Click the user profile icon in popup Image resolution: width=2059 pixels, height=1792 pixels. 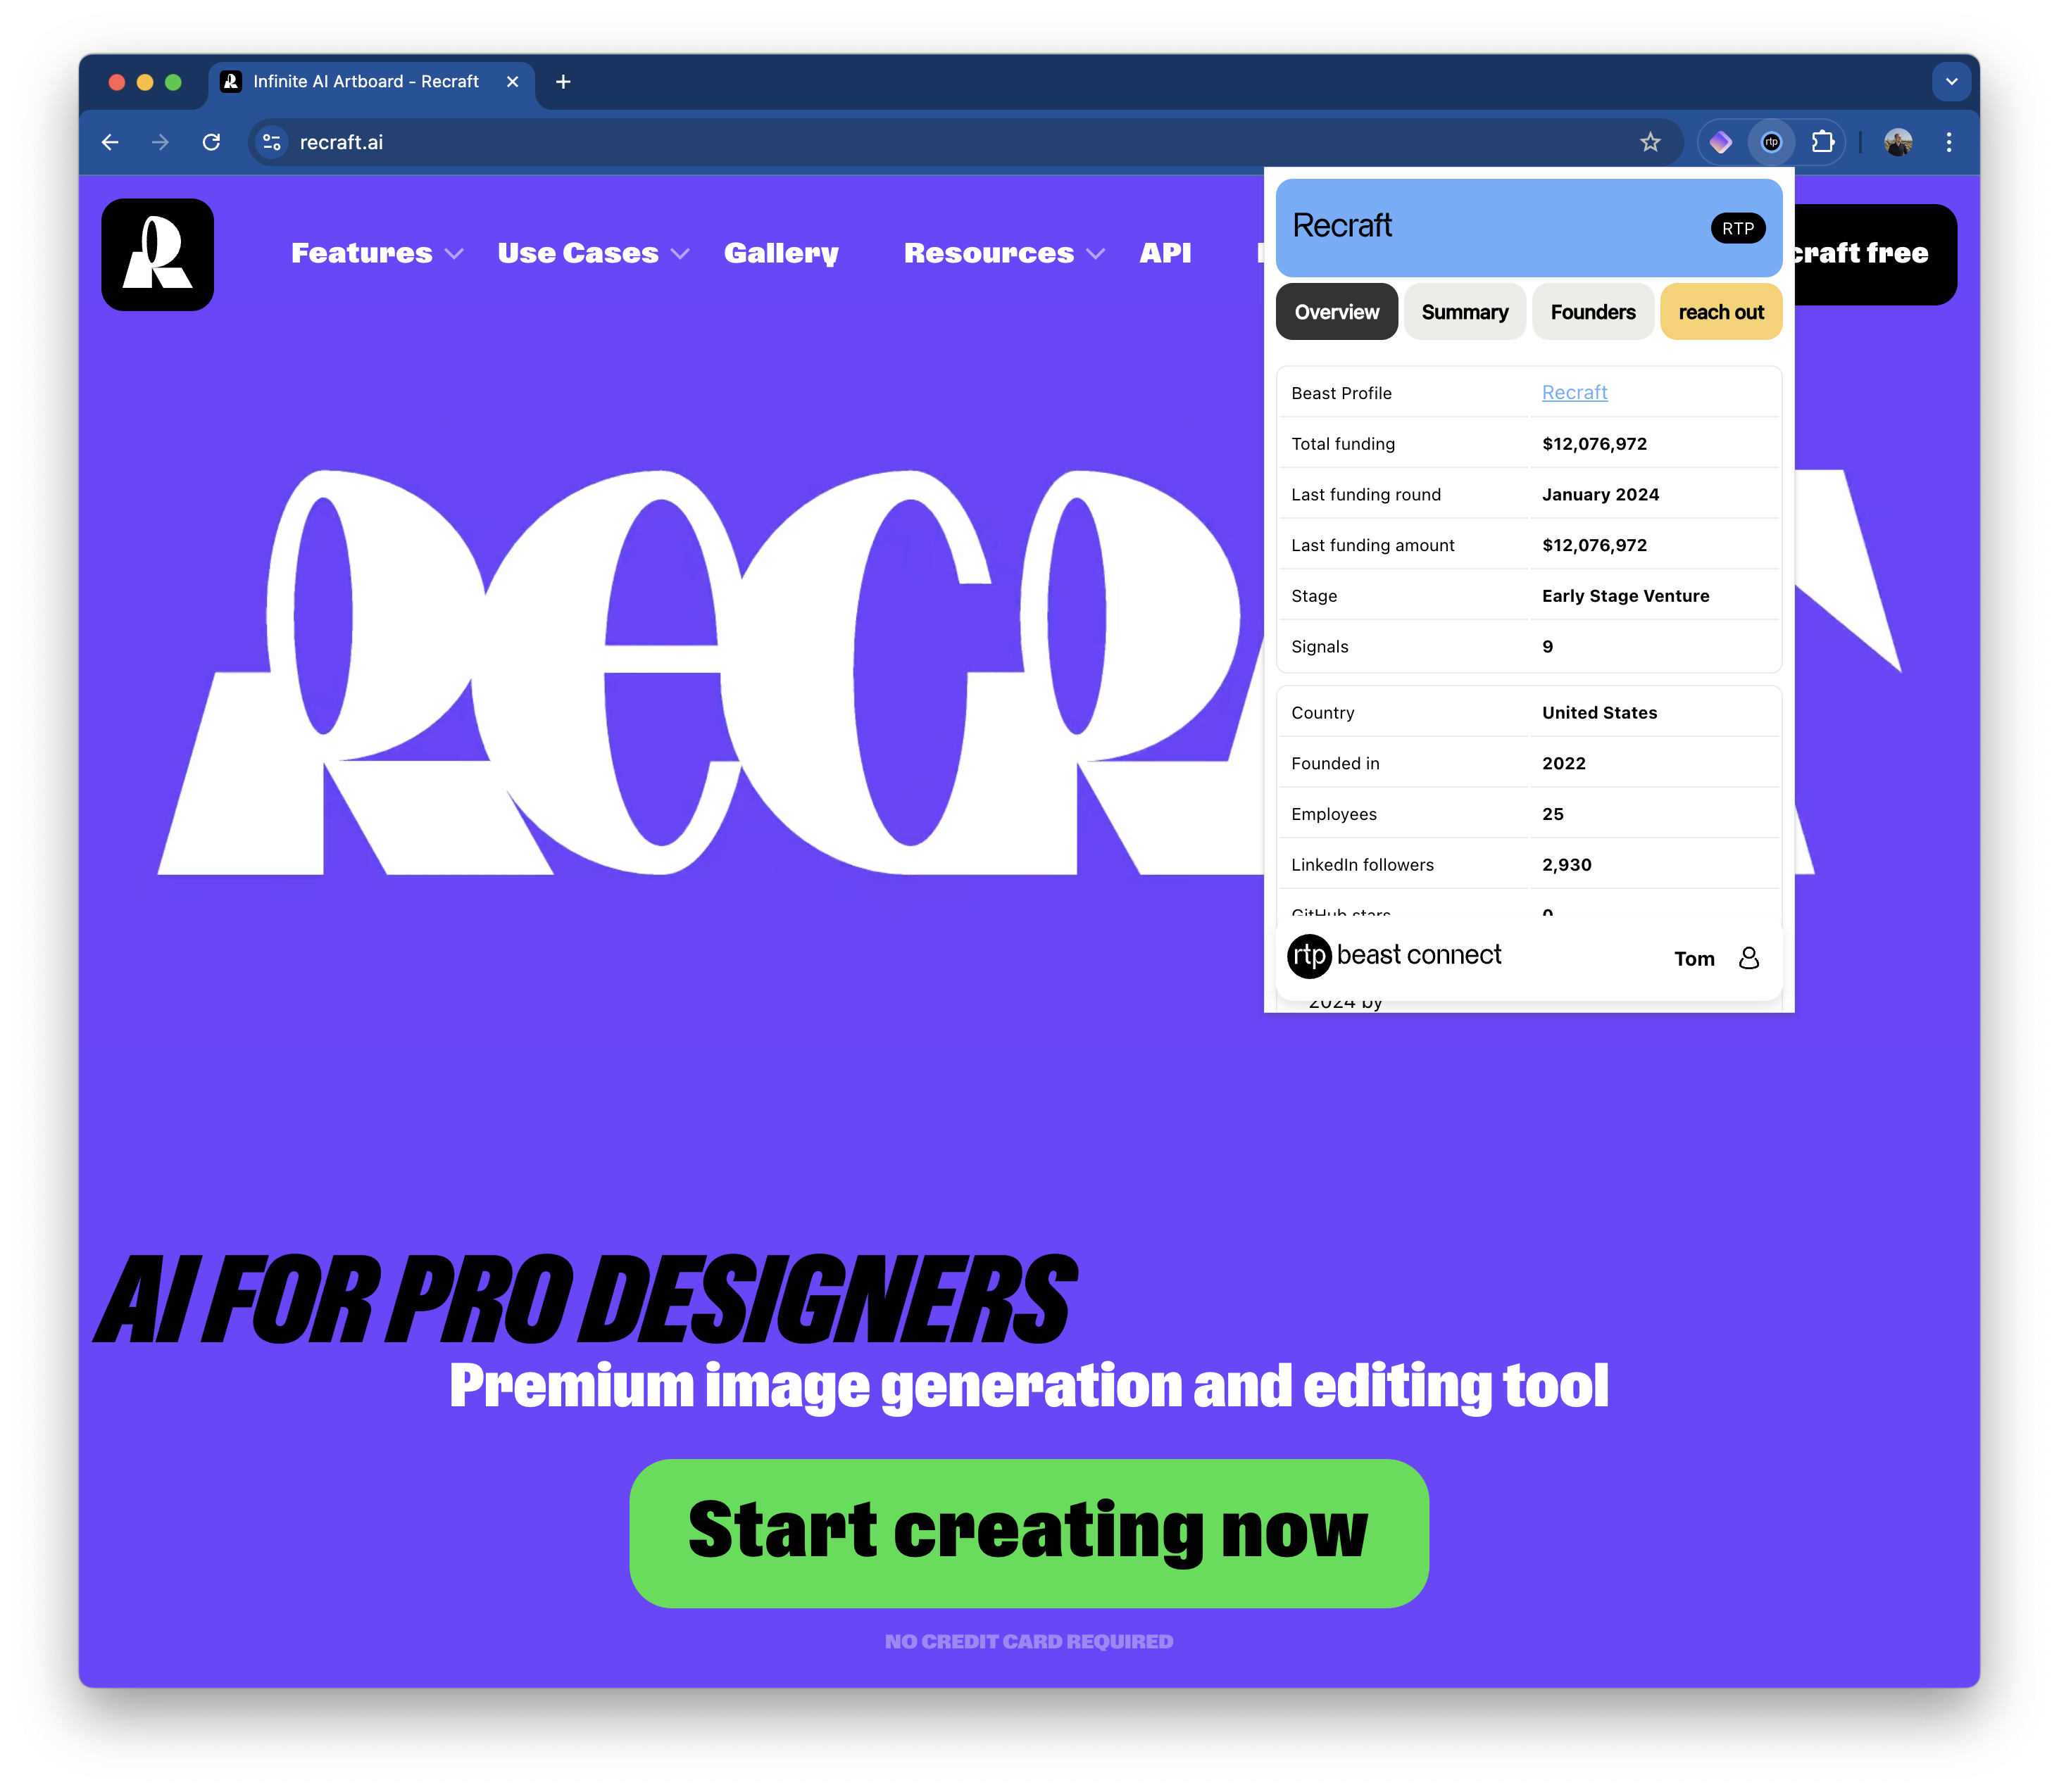pos(1749,957)
